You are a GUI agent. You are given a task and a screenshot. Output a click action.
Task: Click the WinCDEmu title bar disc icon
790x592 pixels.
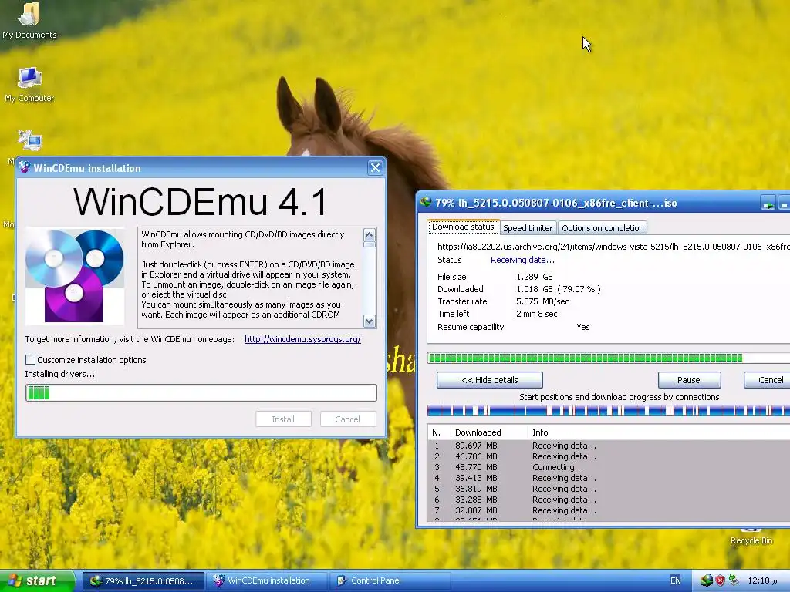point(24,167)
